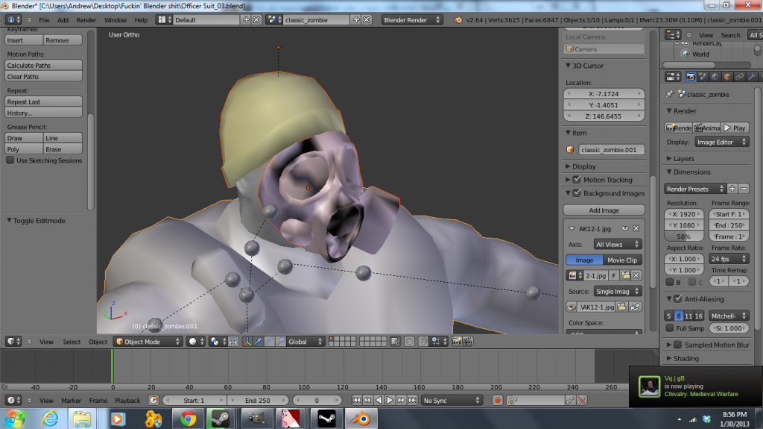Open Modifiers wrench tab
This screenshot has width=763, height=429.
[751, 77]
